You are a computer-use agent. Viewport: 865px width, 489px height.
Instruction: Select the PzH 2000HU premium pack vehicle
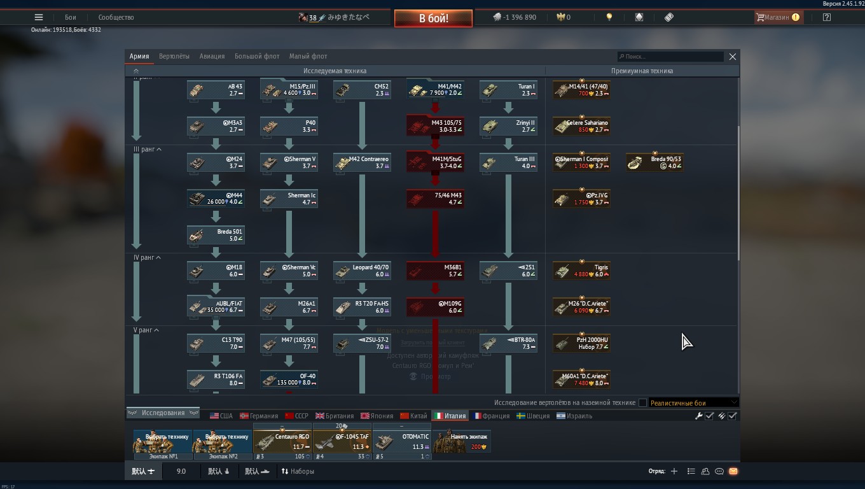click(581, 343)
